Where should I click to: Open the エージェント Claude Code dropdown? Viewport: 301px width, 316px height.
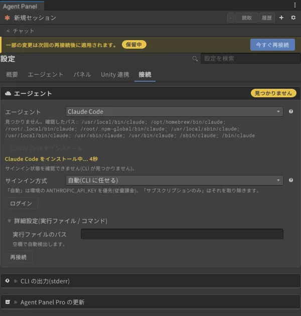coord(175,112)
